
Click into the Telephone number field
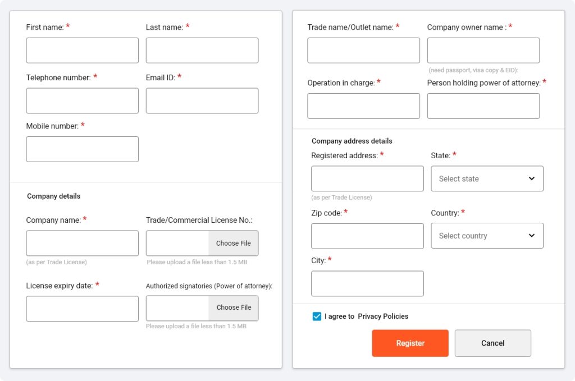pyautogui.click(x=82, y=100)
